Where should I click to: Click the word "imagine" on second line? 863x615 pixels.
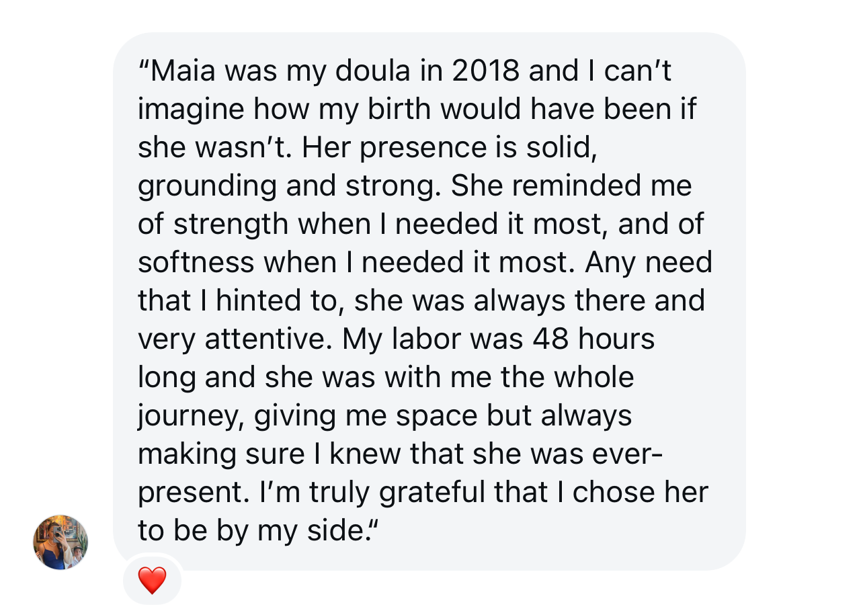coord(190,109)
